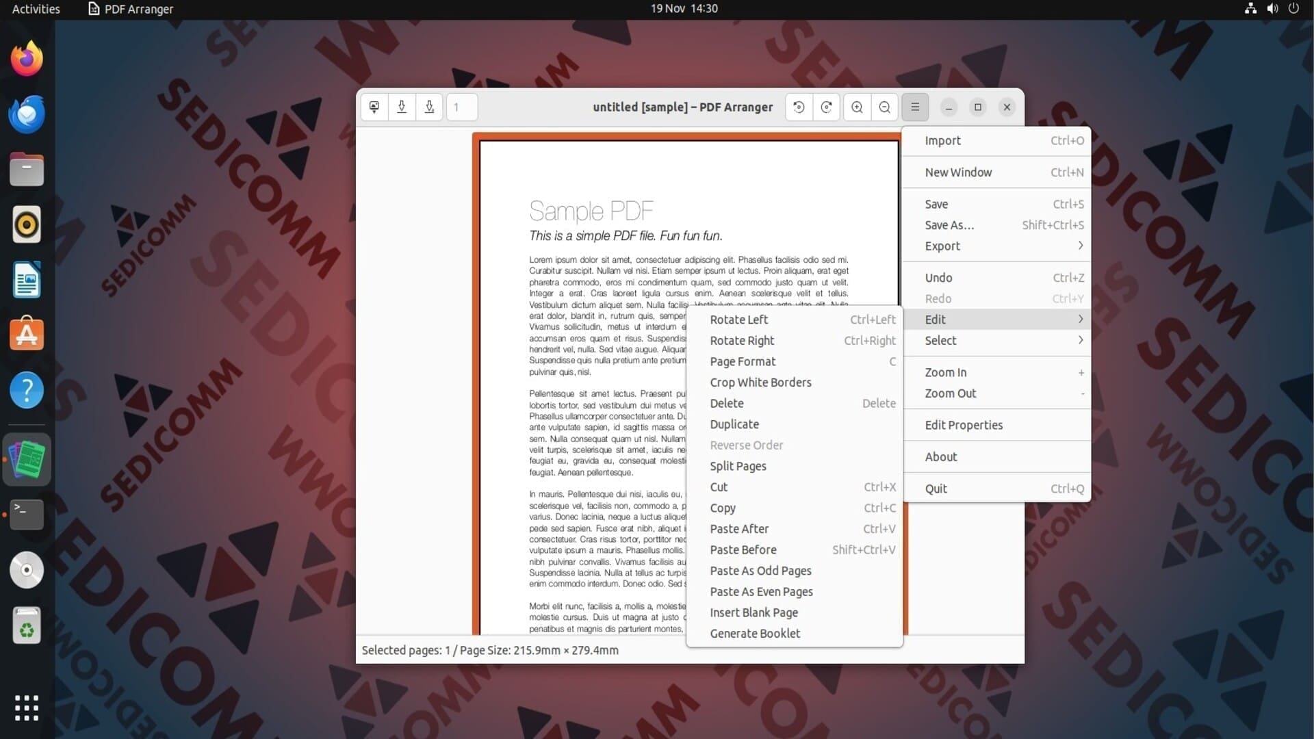This screenshot has width=1314, height=739.
Task: Open Thunderbird mail from the dock
Action: pos(27,114)
